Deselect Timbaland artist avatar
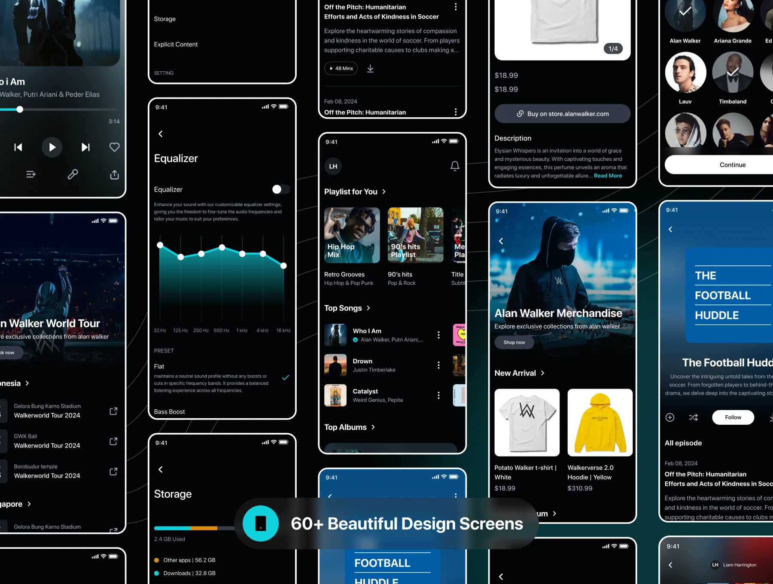Image resolution: width=773 pixels, height=584 pixels. pyautogui.click(x=733, y=73)
